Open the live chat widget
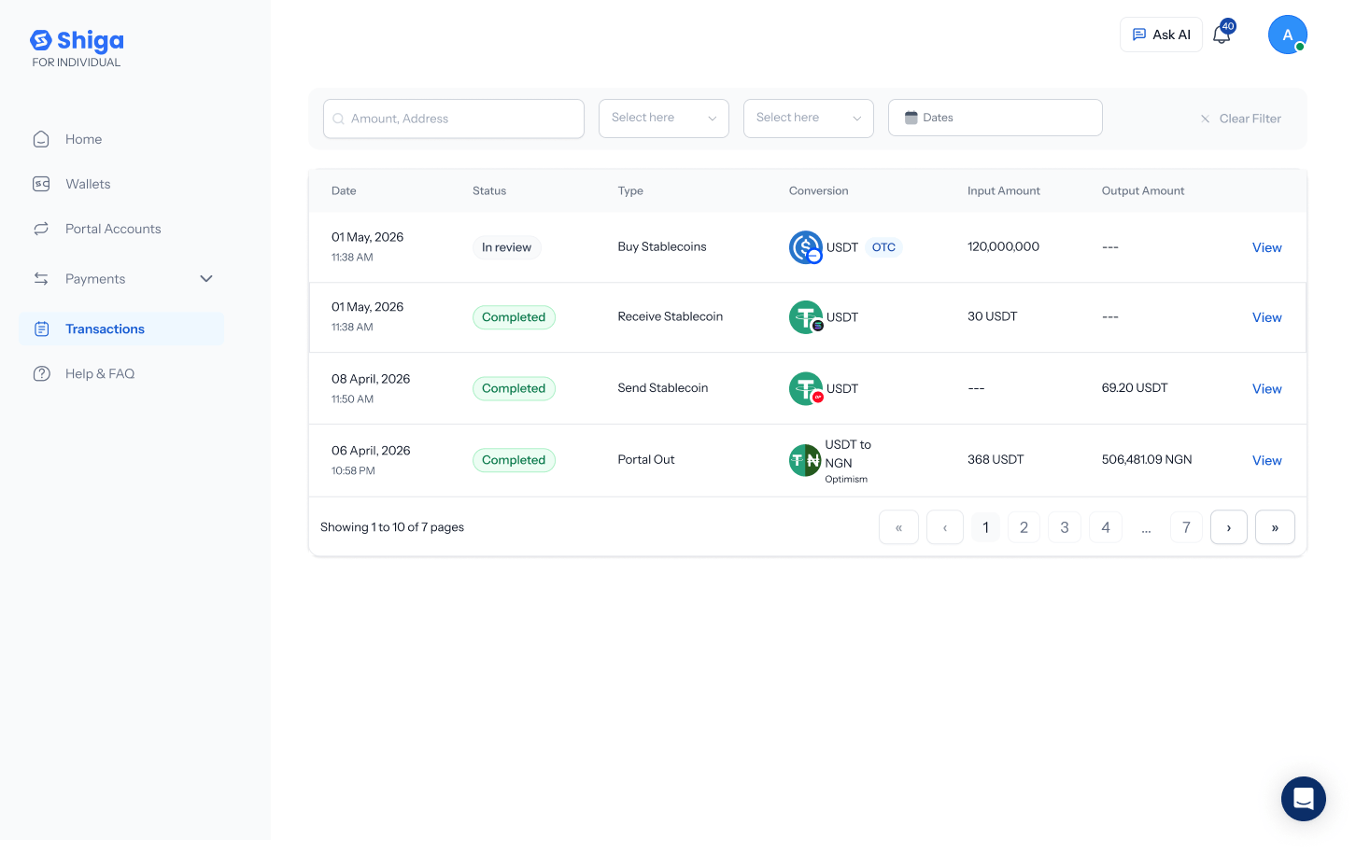The height and width of the screenshot is (853, 1356). (x=1304, y=799)
